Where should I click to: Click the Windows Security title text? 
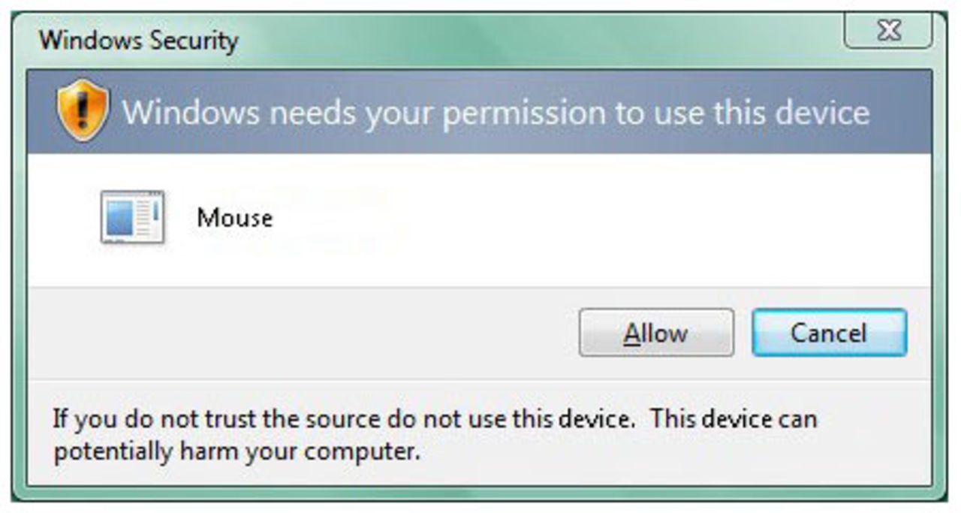tap(138, 39)
